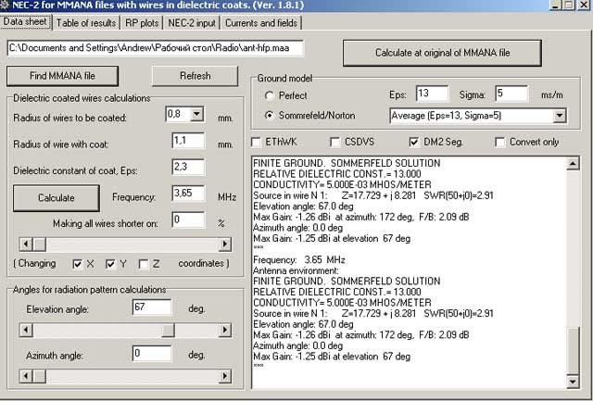Click the MMANA file path field
593x401 pixels.
point(155,48)
